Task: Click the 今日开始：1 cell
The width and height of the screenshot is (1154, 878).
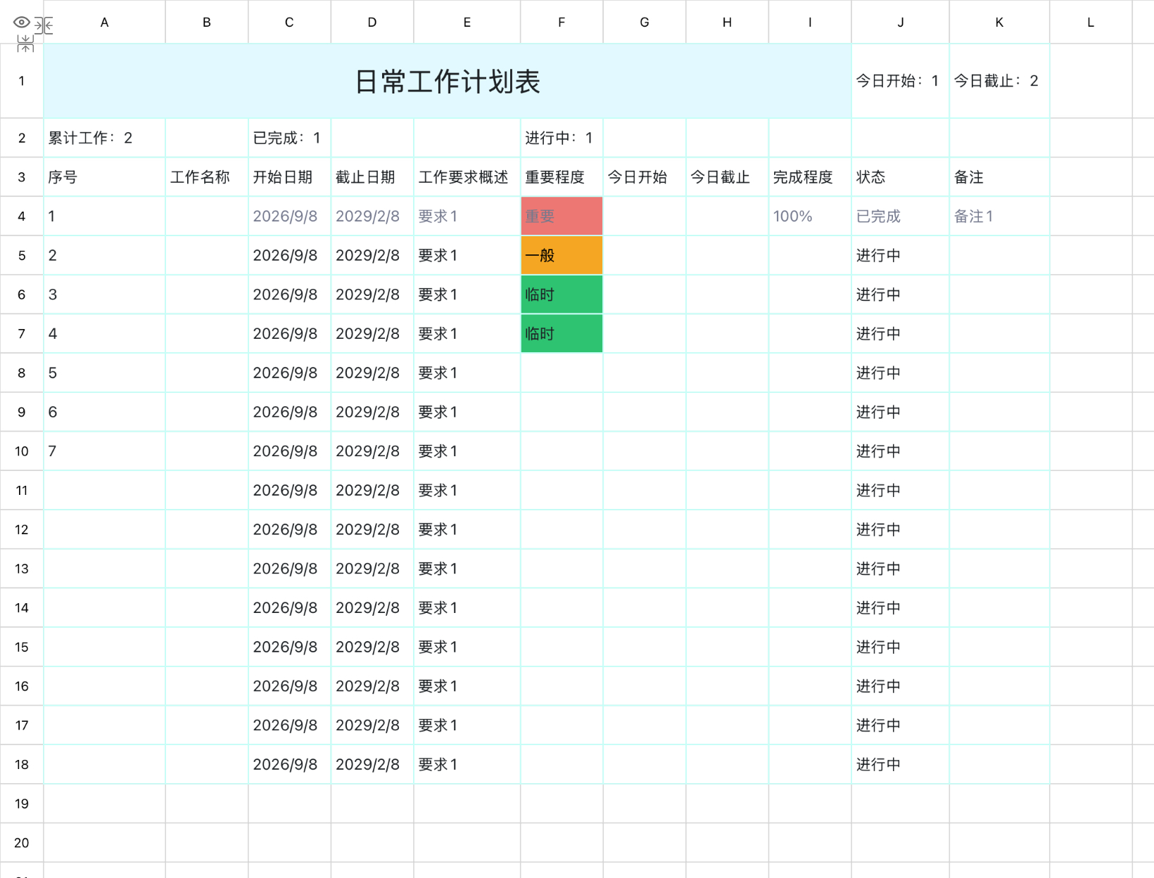Action: 900,81
